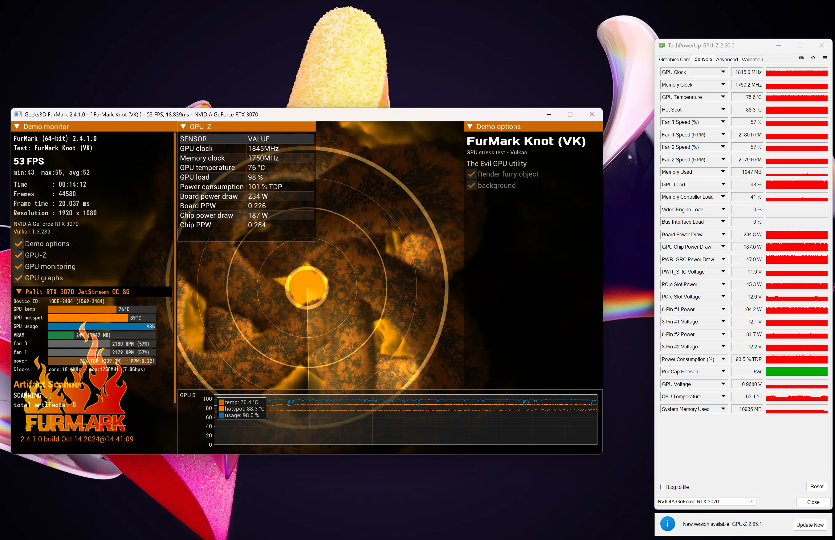
Task: Click Update Now for GPU-Z
Action: (x=810, y=525)
